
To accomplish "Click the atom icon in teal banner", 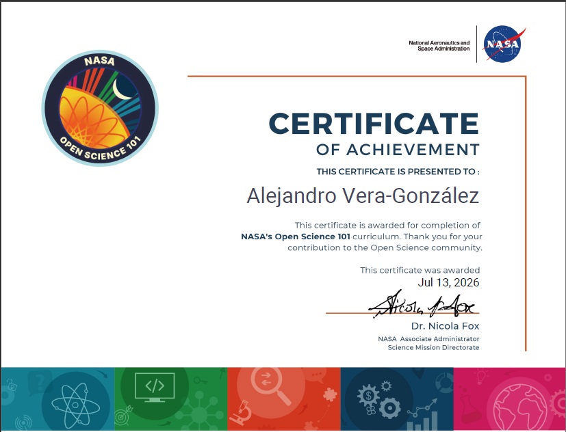I will [x=75, y=405].
